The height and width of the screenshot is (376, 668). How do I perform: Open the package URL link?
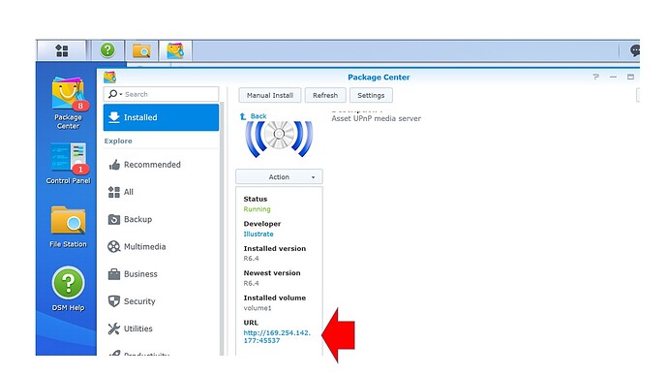(277, 336)
